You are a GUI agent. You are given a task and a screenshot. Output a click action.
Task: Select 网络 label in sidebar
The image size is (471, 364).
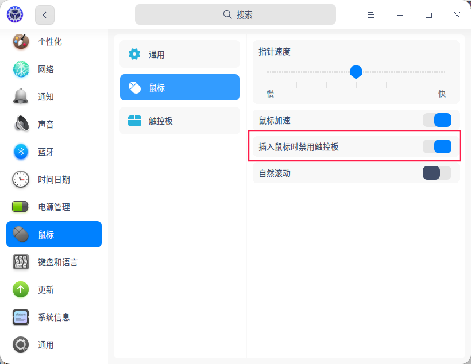(x=45, y=69)
